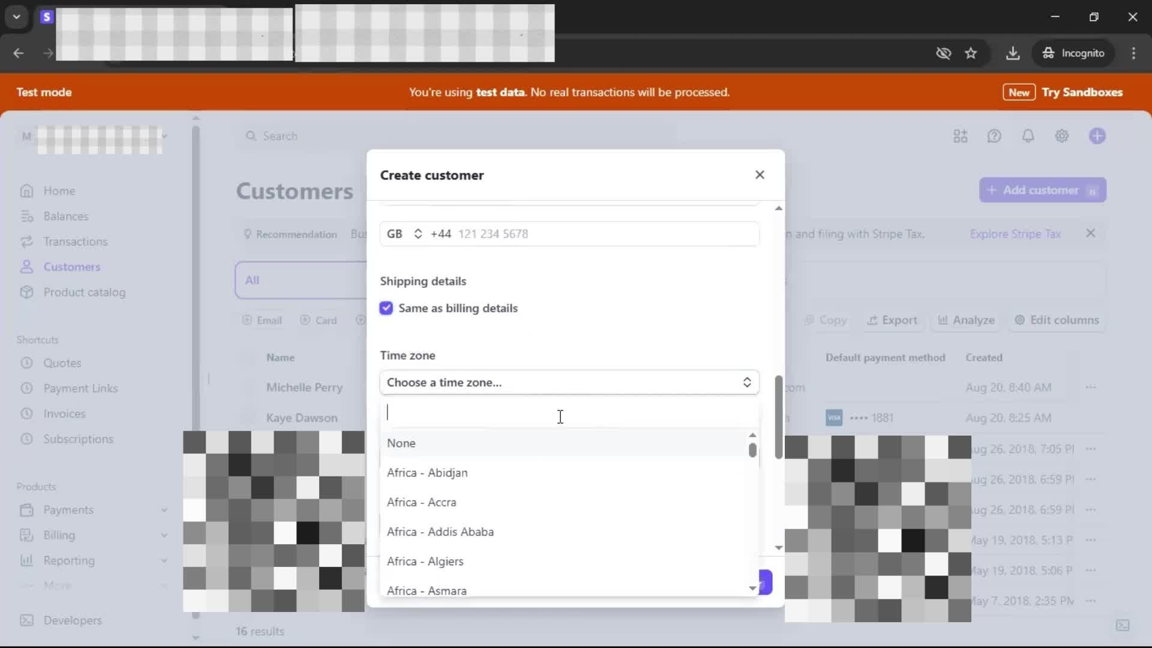The height and width of the screenshot is (648, 1152).
Task: Select None in time zone list
Action: coord(401,443)
